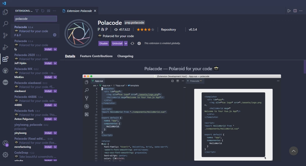Open the JSON extension icon in activity bar
The height and width of the screenshot is (166, 306).
pyautogui.click(x=5, y=82)
